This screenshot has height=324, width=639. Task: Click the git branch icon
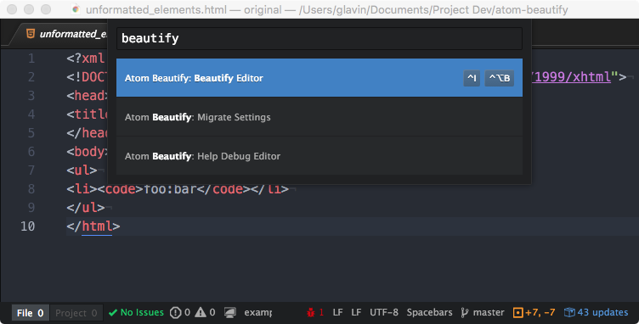(x=465, y=312)
